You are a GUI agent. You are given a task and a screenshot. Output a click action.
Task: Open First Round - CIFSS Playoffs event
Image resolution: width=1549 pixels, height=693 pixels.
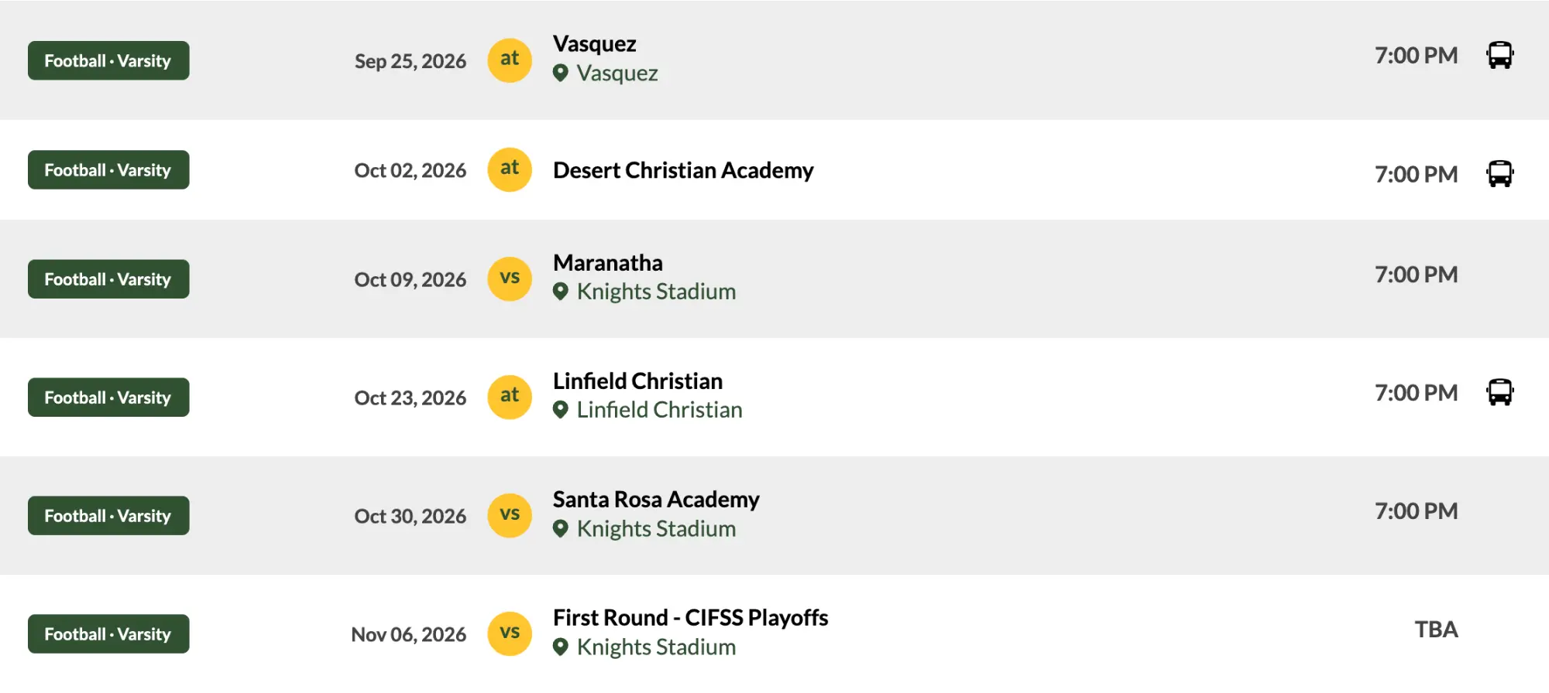pyautogui.click(x=690, y=618)
